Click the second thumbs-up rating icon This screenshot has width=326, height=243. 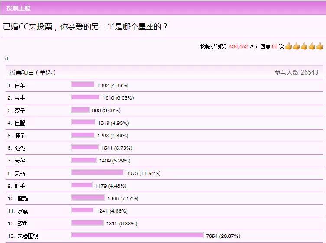pos(297,46)
